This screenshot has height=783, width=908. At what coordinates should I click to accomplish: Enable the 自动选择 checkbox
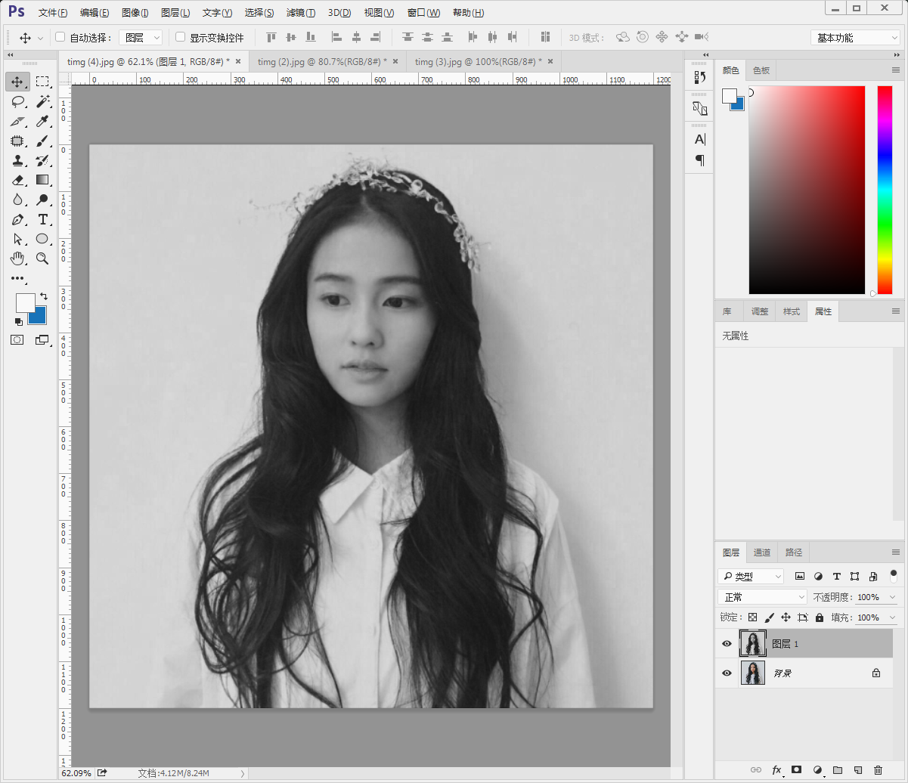click(x=60, y=37)
